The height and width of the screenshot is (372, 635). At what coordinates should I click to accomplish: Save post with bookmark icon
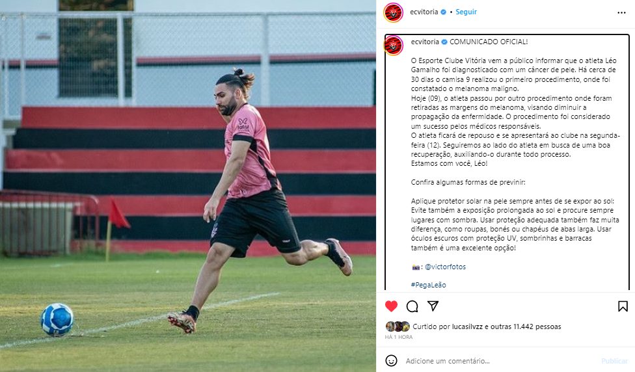(x=623, y=306)
